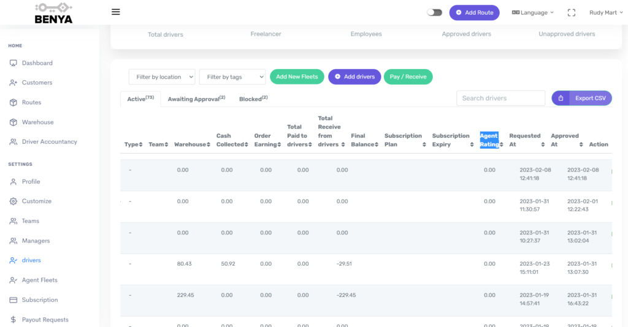Click the Subscription card icon
Screen dimensions: 628x327
pos(13,300)
